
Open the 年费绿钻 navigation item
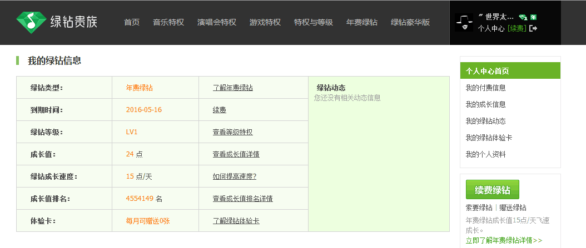[362, 22]
